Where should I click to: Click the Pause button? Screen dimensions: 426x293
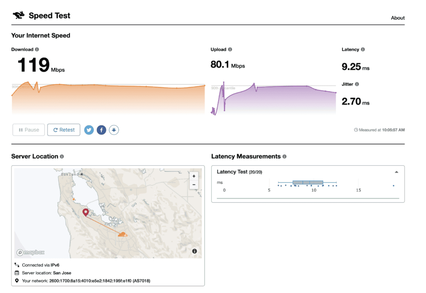coord(29,130)
